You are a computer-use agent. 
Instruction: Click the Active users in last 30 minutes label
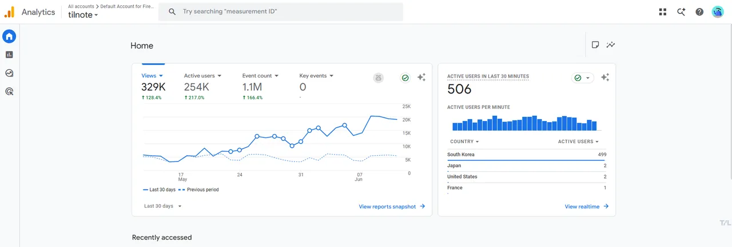pyautogui.click(x=488, y=76)
